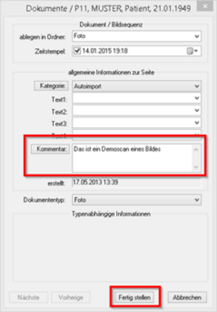Click the Zeitstempel date 14.01.2015 19:18
Screen dimensions: 217x312
(104, 51)
